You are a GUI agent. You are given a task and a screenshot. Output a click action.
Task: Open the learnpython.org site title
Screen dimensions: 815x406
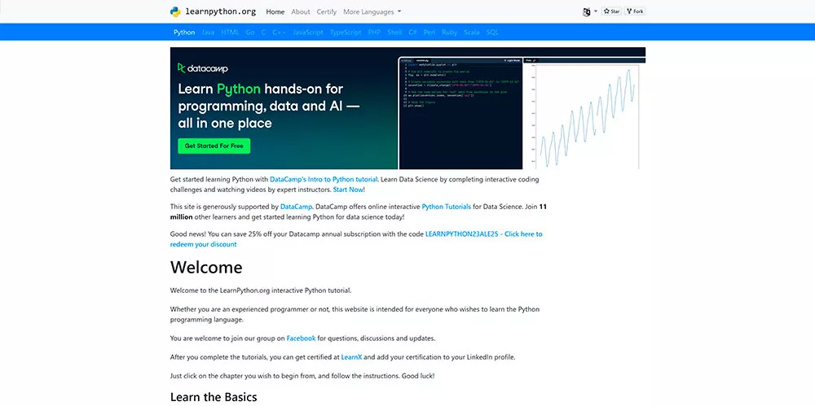(x=220, y=12)
